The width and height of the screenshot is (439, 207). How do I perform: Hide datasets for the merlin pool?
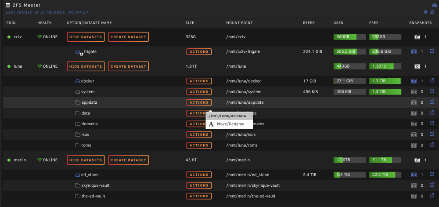[x=86, y=160]
